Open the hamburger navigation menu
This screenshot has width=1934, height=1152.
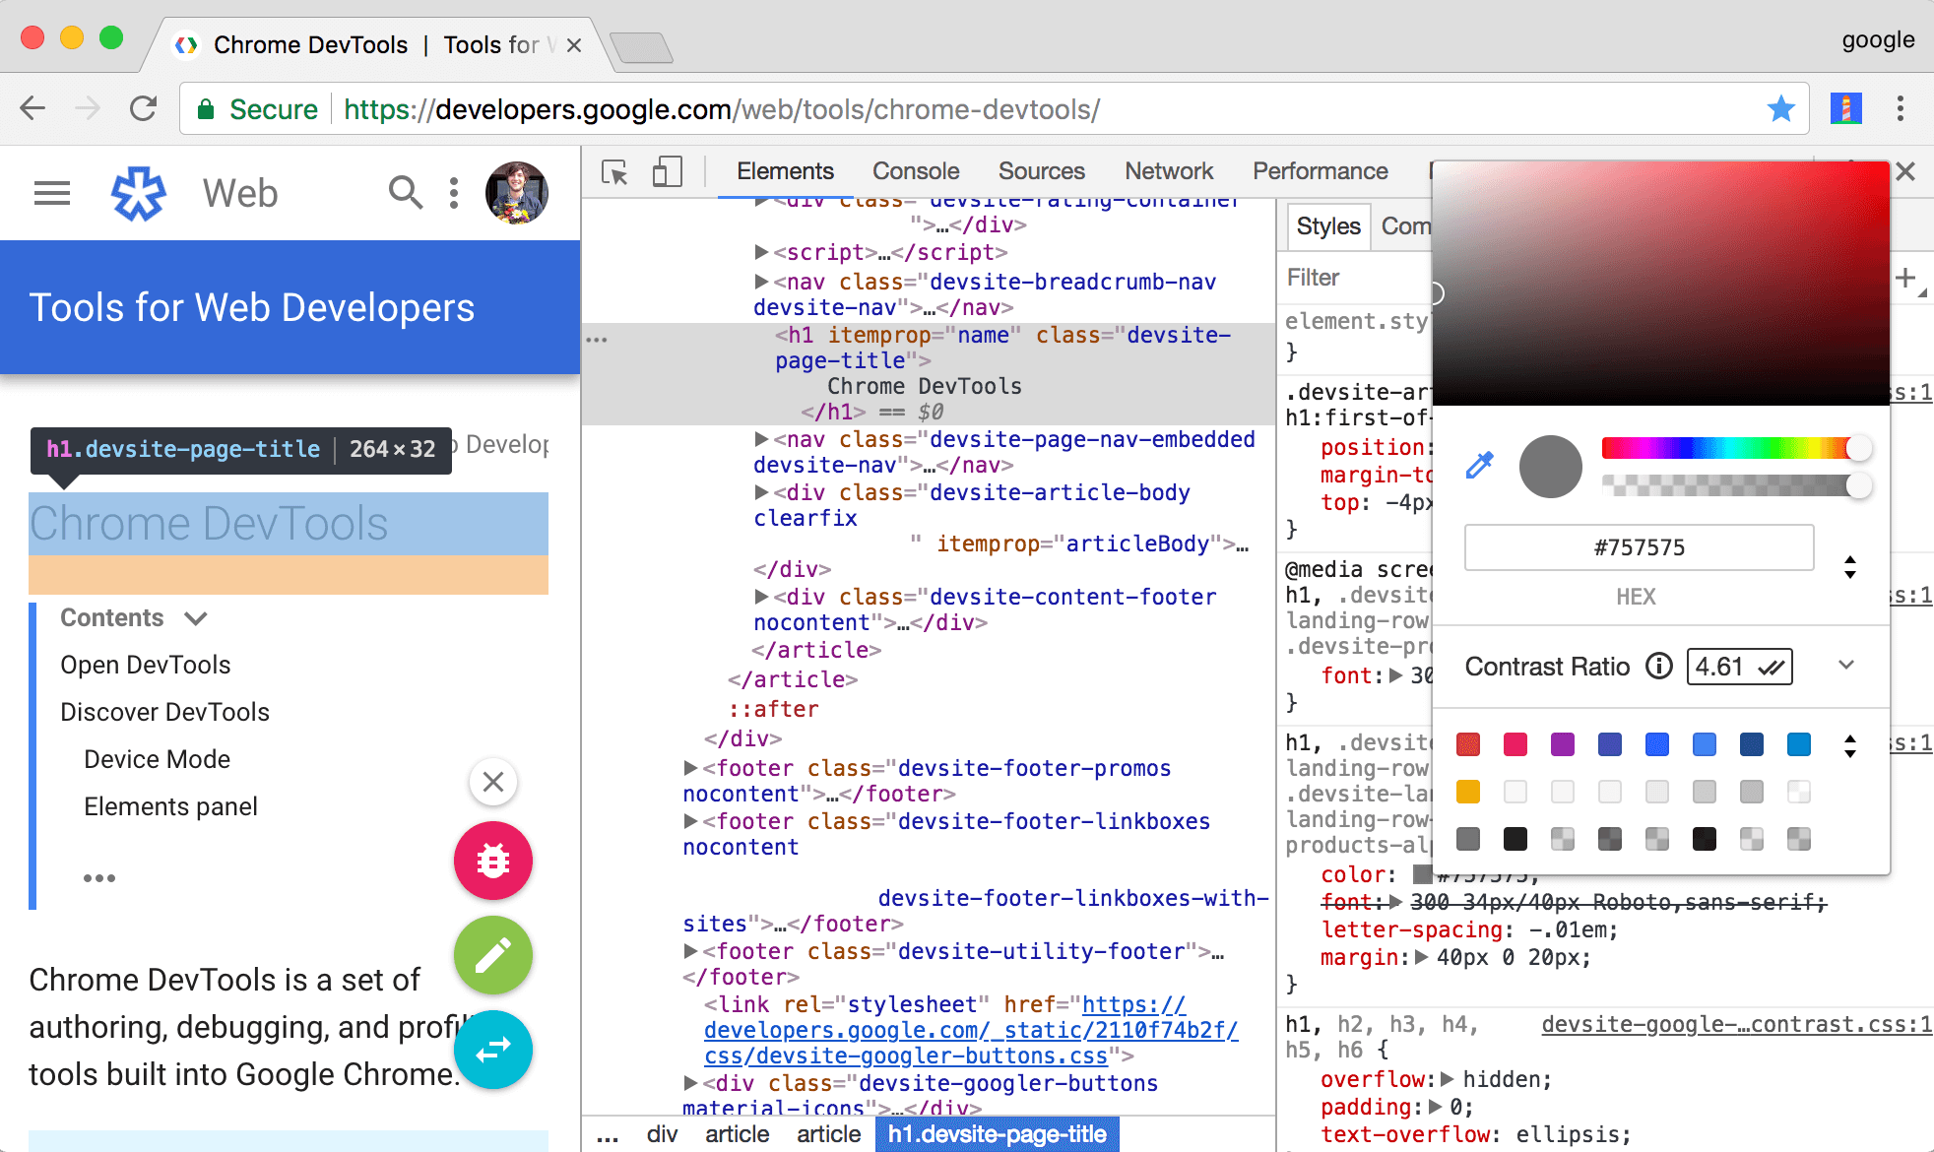52,193
